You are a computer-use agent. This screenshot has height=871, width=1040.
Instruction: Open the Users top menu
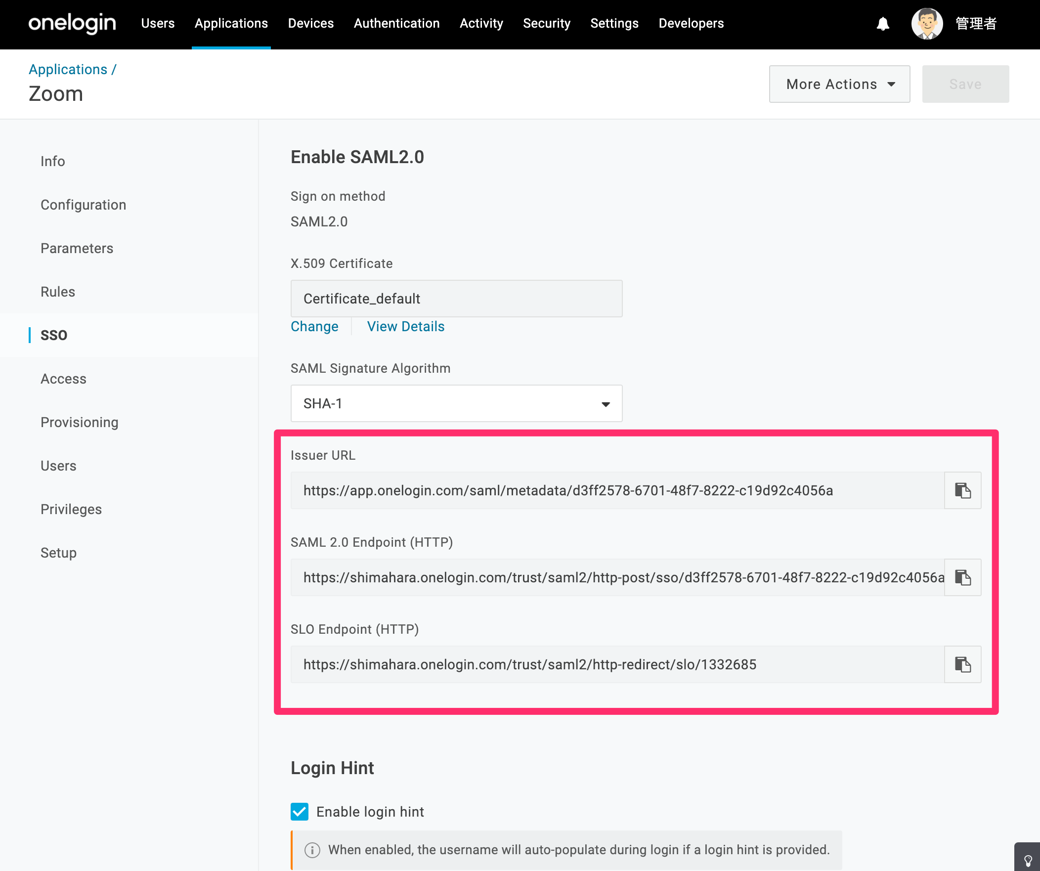[x=158, y=23]
